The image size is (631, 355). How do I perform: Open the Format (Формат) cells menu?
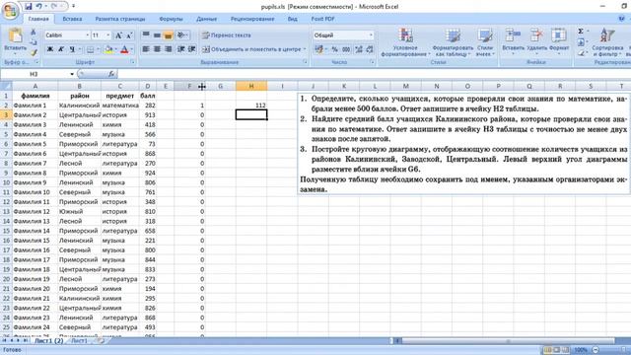pos(559,40)
